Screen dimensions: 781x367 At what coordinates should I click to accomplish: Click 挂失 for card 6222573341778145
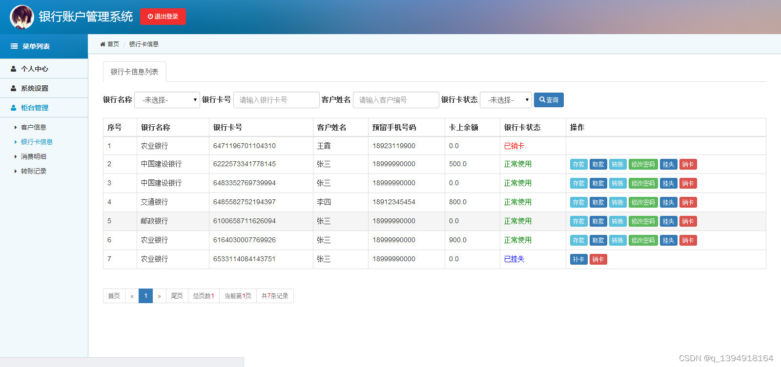point(669,165)
